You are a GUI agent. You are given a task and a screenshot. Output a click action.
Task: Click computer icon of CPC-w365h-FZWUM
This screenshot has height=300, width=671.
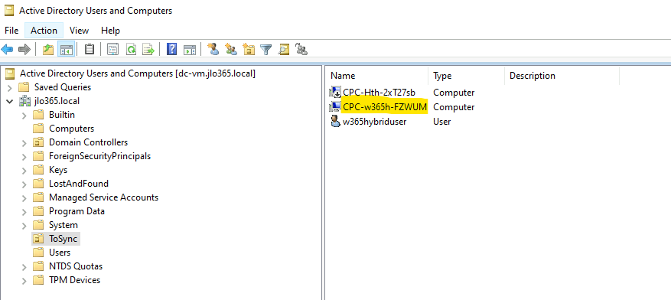335,106
